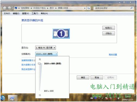Open the 工具(T) menu
The width and height of the screenshot is (137, 102).
(35, 14)
